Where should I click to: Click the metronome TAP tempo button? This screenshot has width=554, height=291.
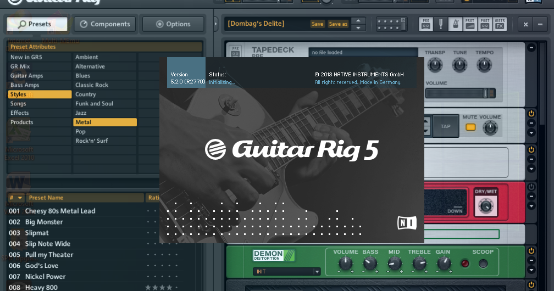point(446,126)
